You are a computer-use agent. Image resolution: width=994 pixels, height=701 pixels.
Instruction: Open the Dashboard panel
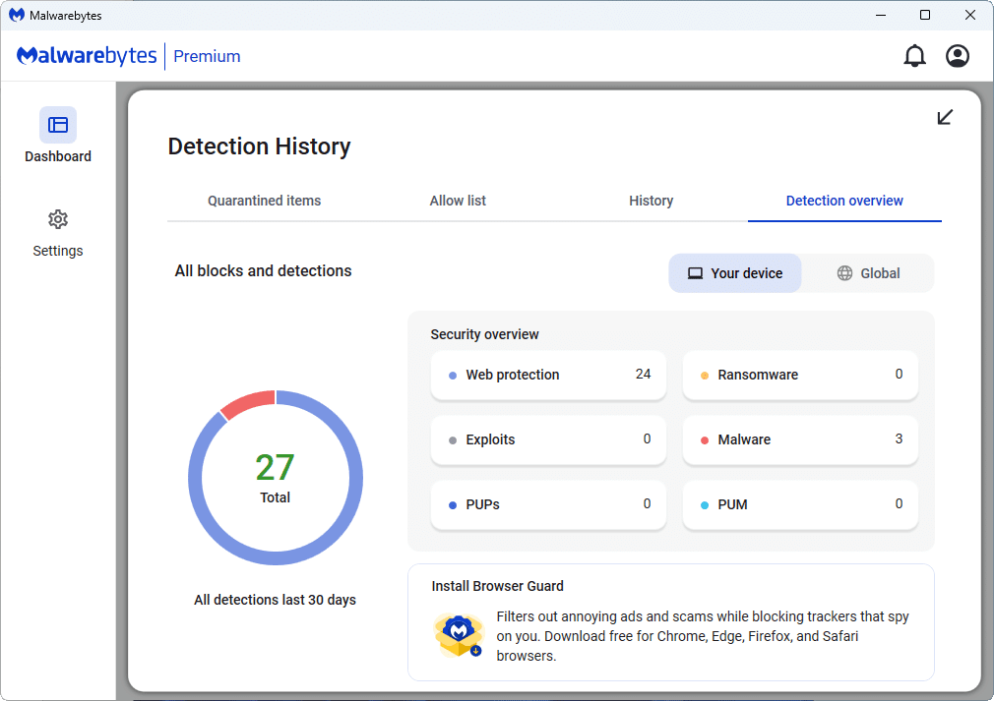click(x=57, y=135)
